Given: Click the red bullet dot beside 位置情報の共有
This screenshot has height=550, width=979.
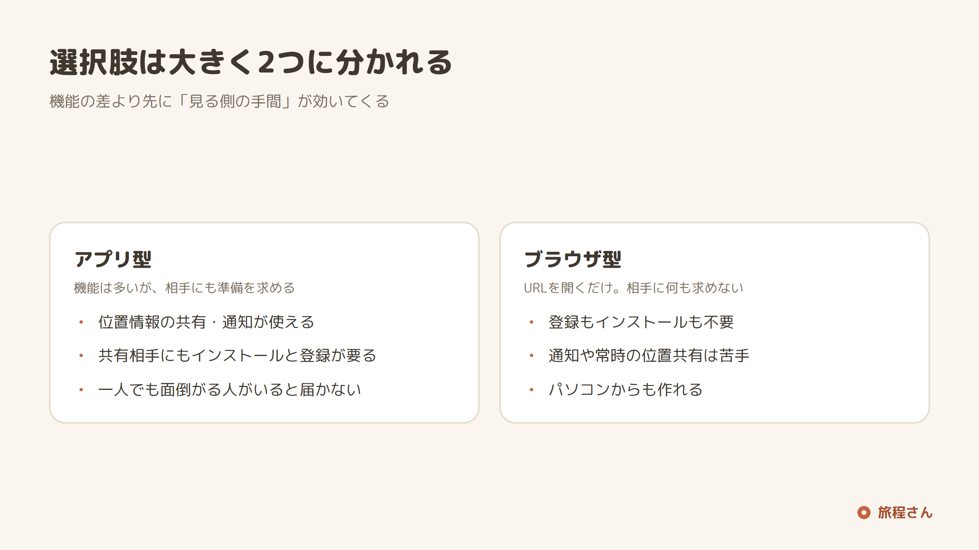Looking at the screenshot, I should (x=81, y=322).
